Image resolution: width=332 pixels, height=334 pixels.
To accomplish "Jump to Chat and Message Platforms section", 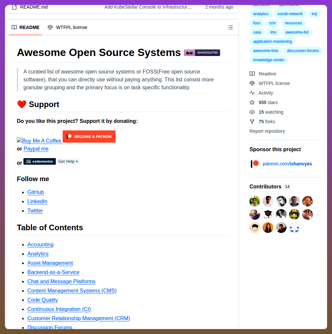I will coord(61,281).
